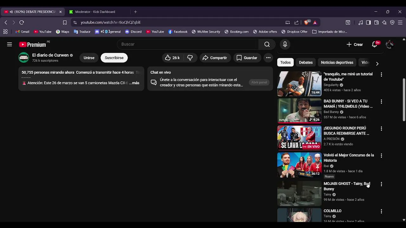The width and height of the screenshot is (406, 228).
Task: Open the notifications bell
Action: pyautogui.click(x=375, y=44)
